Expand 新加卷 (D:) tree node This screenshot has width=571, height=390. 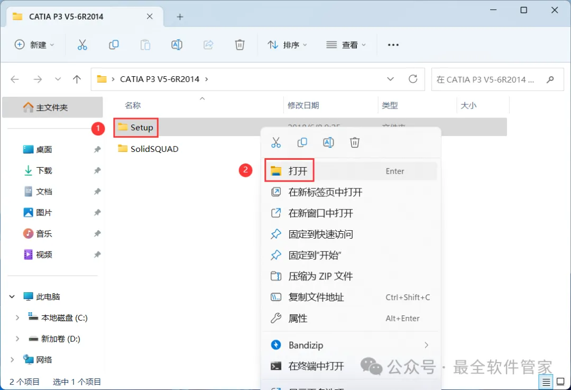tap(17, 339)
